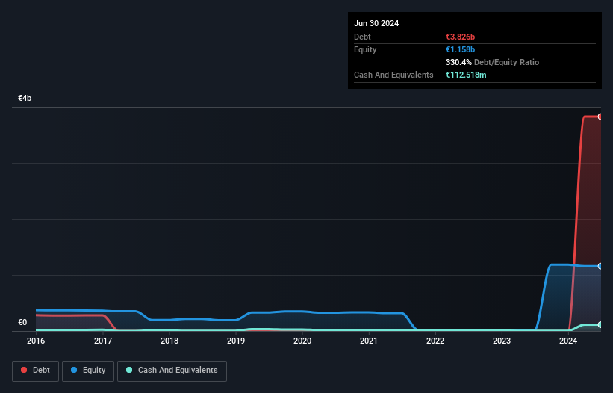
Task: Click the blue Equity legend dot
Action: tap(74, 370)
